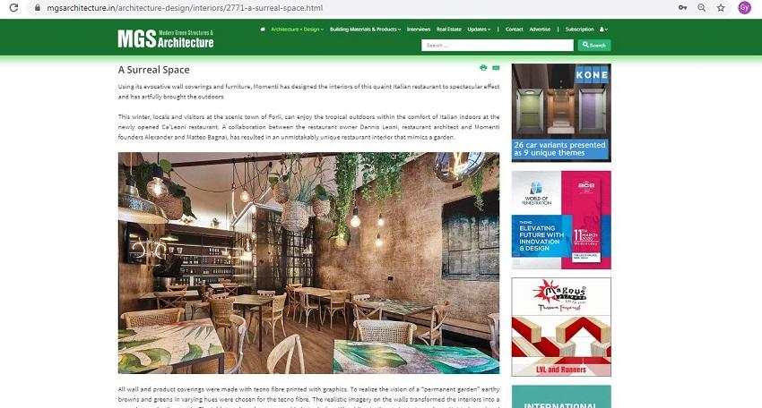Click the saved passwords key icon
The height and width of the screenshot is (408, 762).
pyautogui.click(x=683, y=8)
